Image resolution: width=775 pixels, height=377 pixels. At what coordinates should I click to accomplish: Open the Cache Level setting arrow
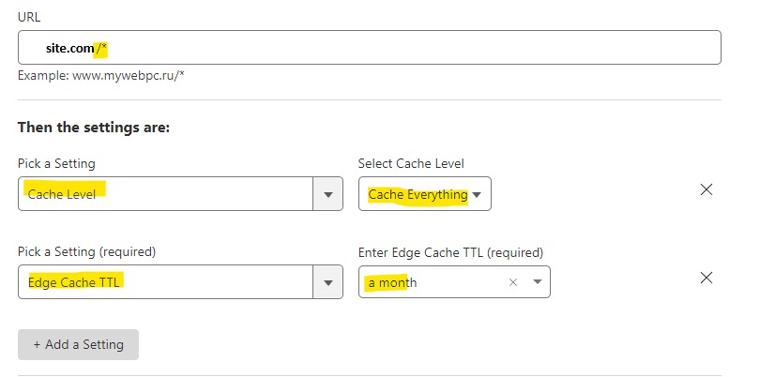(x=327, y=194)
